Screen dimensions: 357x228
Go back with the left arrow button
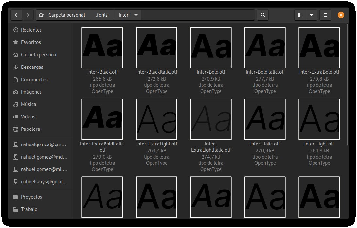click(16, 15)
